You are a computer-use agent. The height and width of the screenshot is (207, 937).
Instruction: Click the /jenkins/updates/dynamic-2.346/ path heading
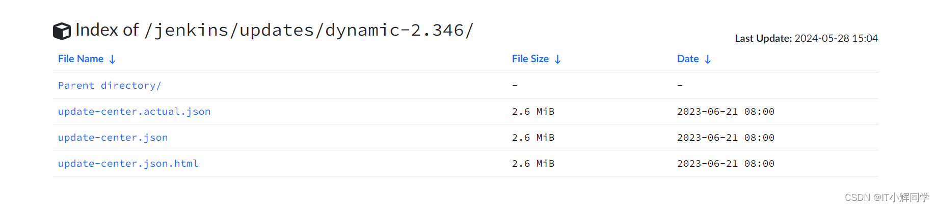[x=309, y=30]
